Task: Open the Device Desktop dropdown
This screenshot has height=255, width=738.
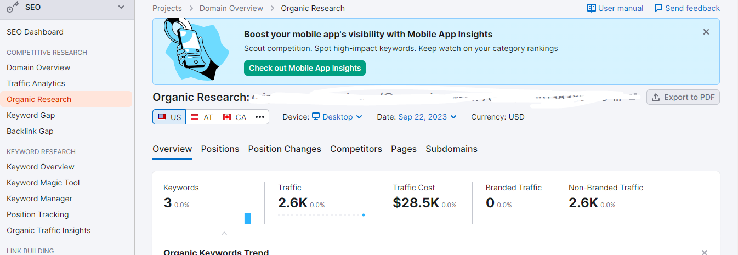Action: click(x=337, y=117)
